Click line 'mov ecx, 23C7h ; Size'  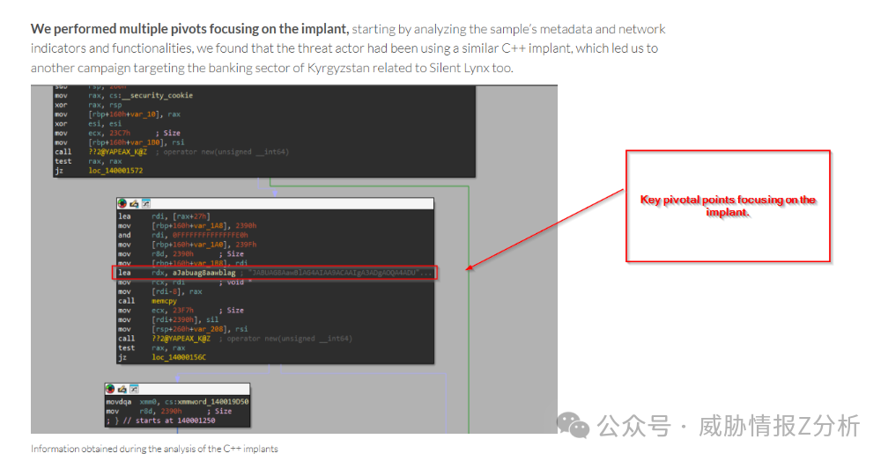(x=118, y=133)
